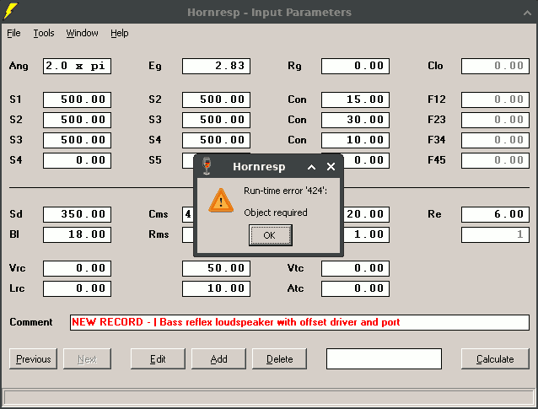Go to the Previous record
This screenshot has width=538, height=409.
(x=33, y=359)
